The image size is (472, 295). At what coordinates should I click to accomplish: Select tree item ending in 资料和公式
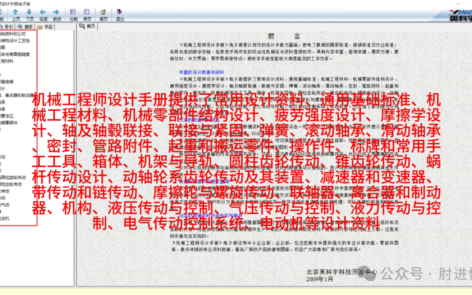[x=13, y=34]
